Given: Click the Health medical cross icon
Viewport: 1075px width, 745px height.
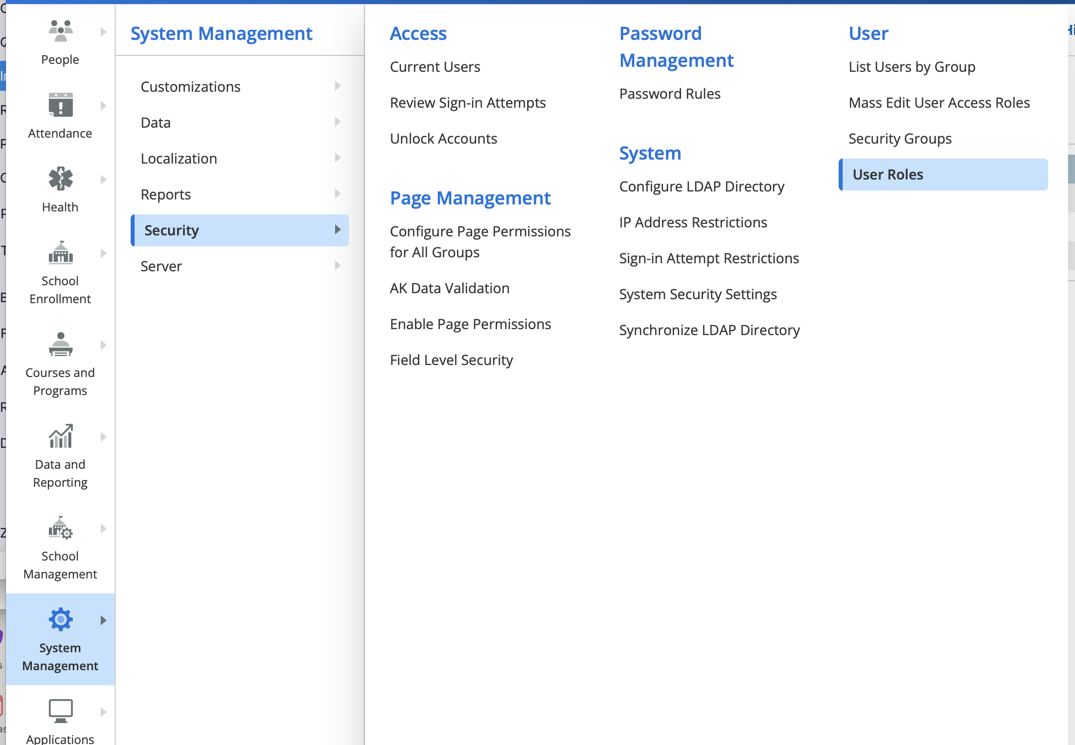Looking at the screenshot, I should point(60,180).
